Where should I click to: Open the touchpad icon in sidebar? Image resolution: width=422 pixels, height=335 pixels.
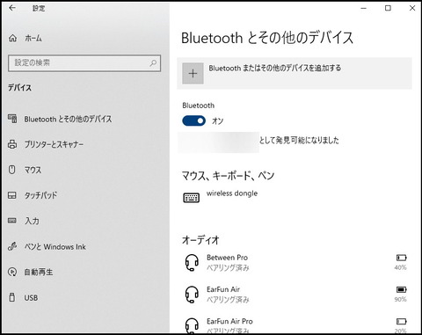tap(12, 195)
